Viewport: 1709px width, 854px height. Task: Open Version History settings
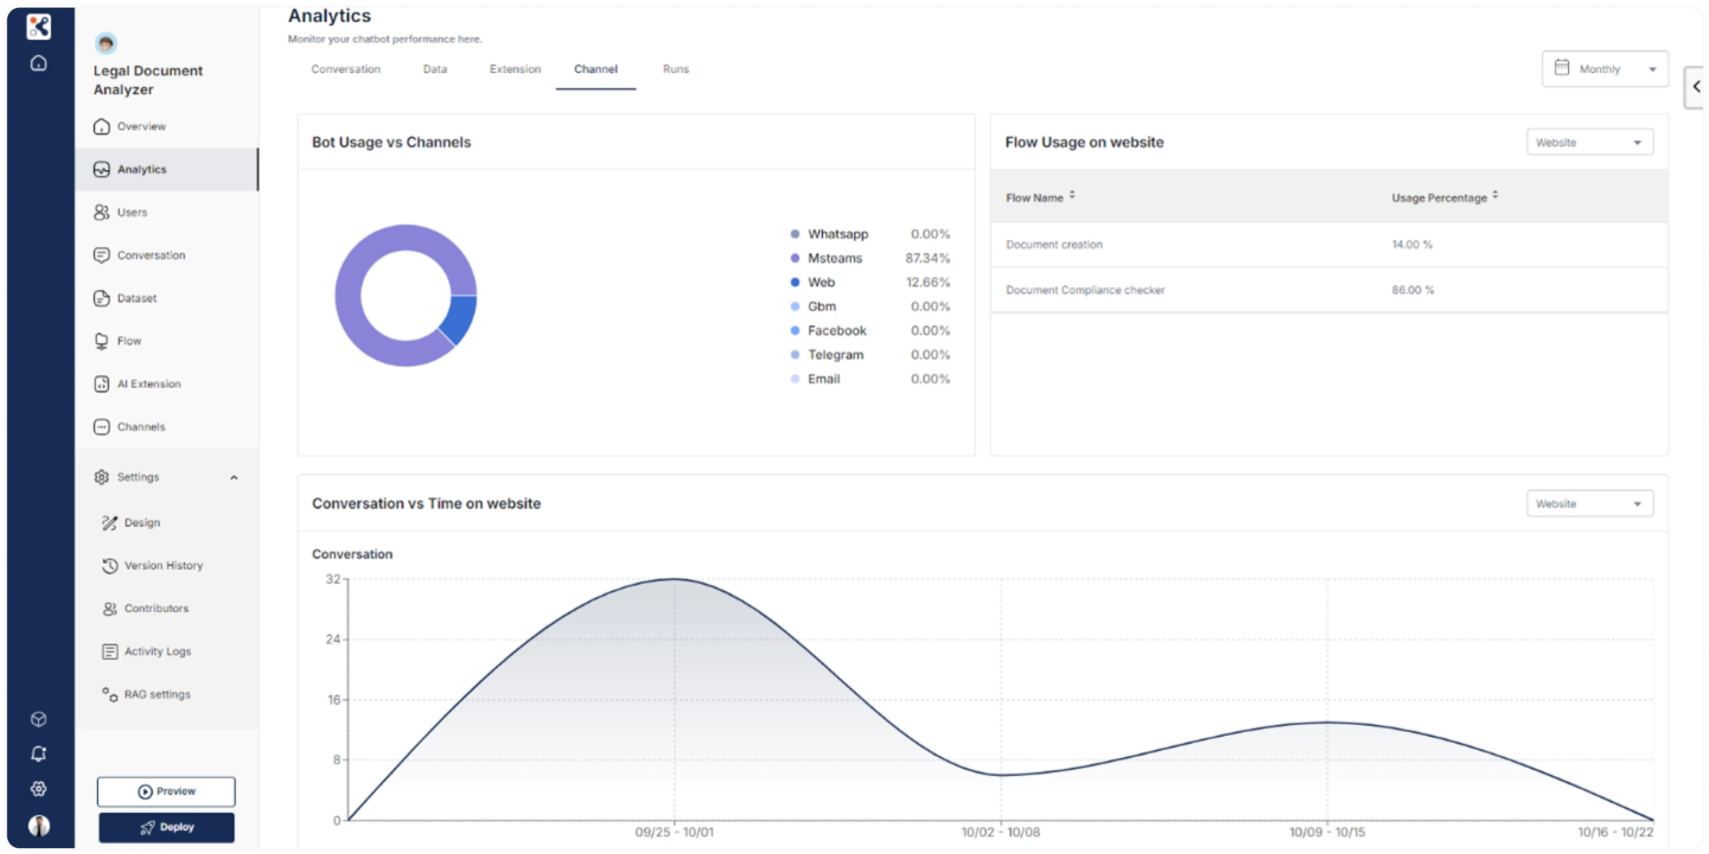coord(163,566)
